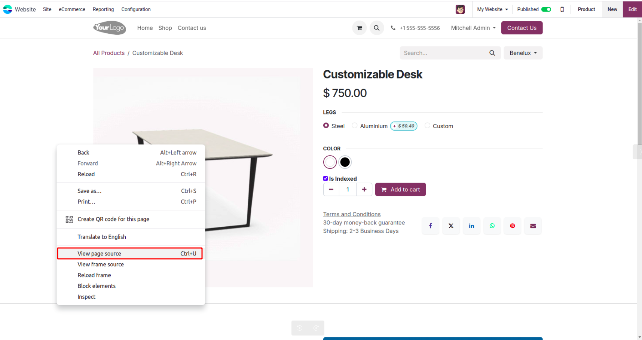Open the My Website dropdown
This screenshot has height=340, width=642.
pos(492,9)
